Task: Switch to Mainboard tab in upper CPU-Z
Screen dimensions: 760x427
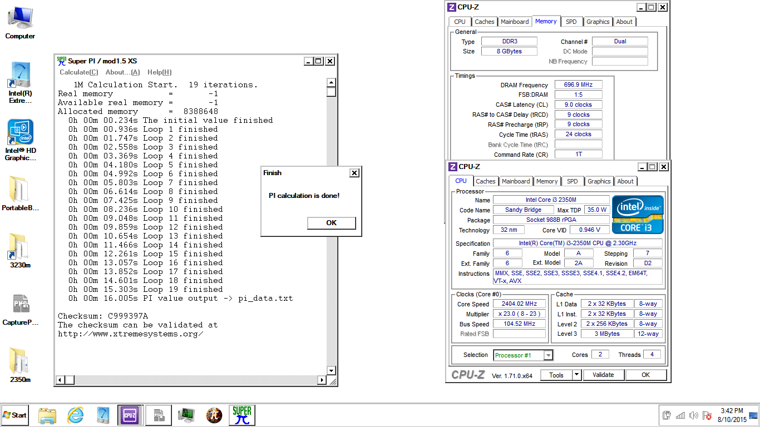Action: [515, 22]
